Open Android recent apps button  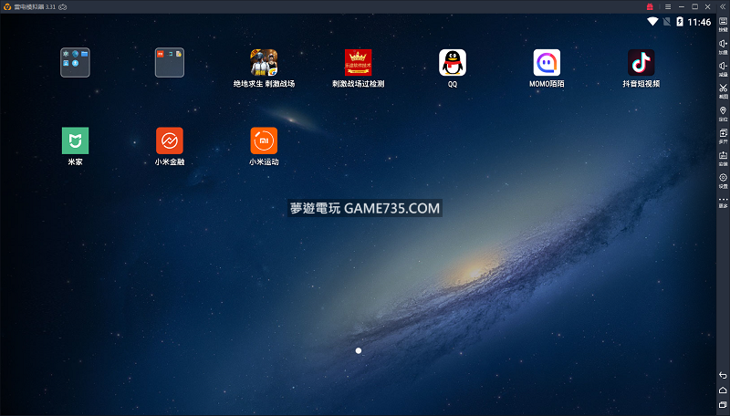(723, 405)
